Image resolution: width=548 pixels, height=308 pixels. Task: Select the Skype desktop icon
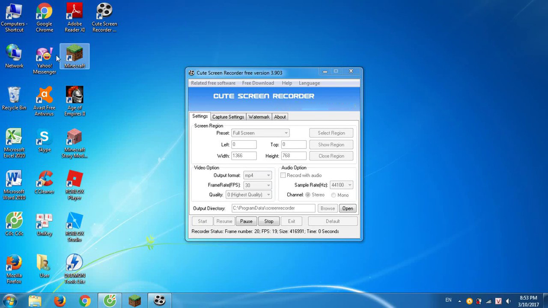(44, 140)
